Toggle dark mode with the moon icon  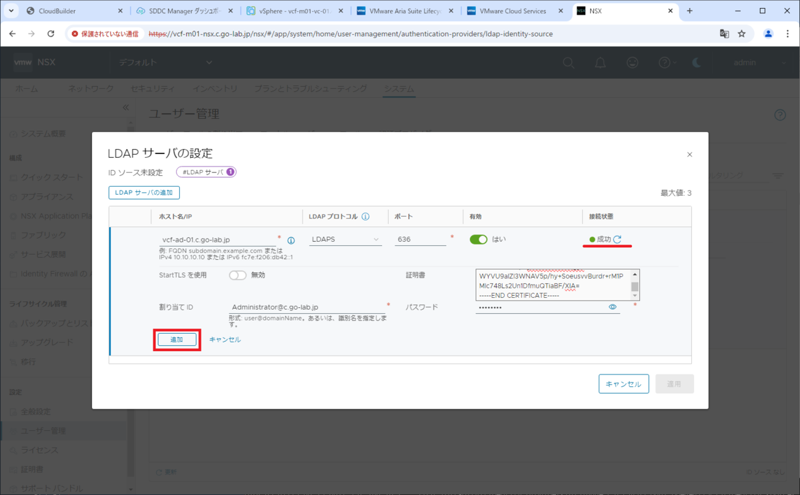[697, 63]
